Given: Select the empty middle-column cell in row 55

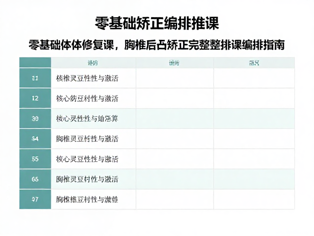Looking at the screenshot, I should [x=175, y=159].
